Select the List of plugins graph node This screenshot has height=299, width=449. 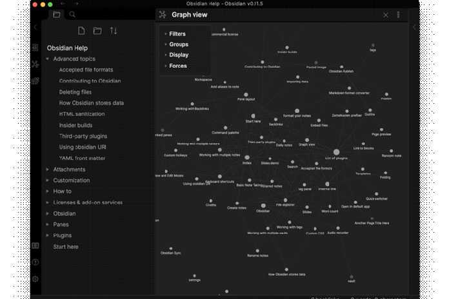(336, 152)
